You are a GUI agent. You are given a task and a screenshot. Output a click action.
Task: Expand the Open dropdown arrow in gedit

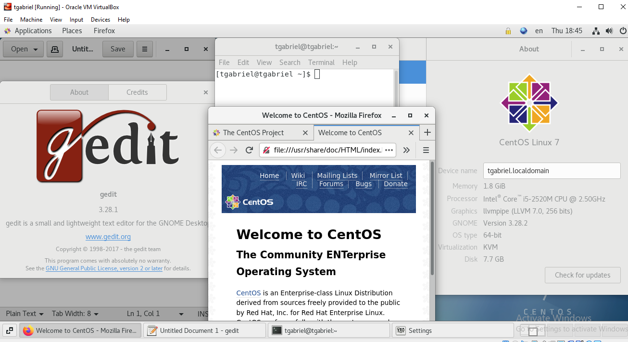tap(36, 49)
